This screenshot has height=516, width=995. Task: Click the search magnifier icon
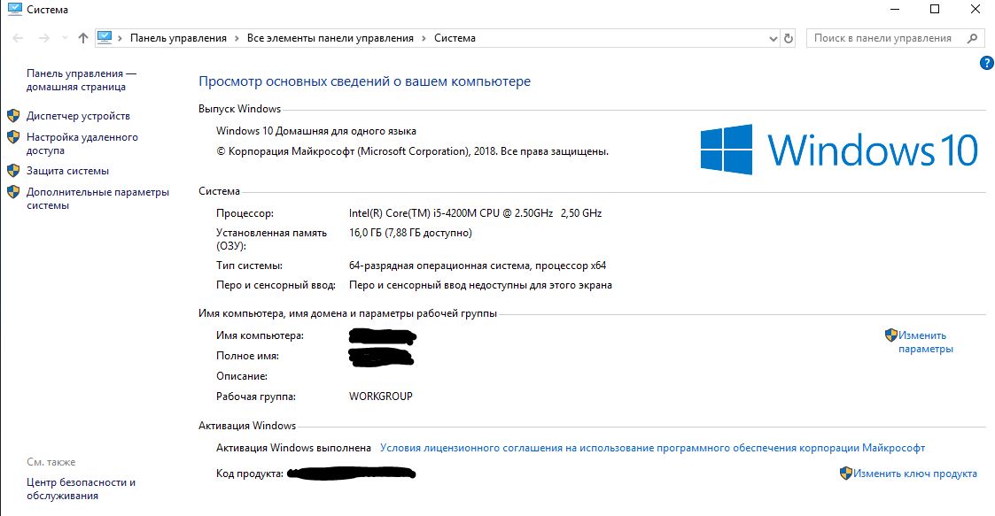pyautogui.click(x=972, y=38)
